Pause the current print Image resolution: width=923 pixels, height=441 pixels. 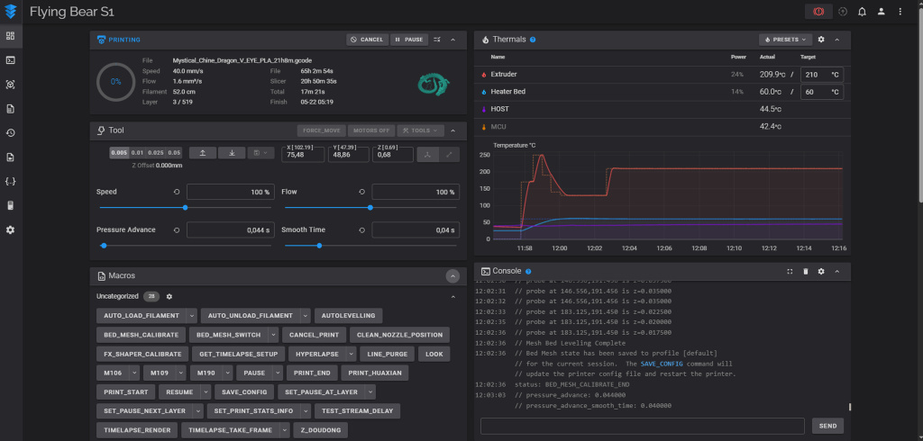(409, 40)
